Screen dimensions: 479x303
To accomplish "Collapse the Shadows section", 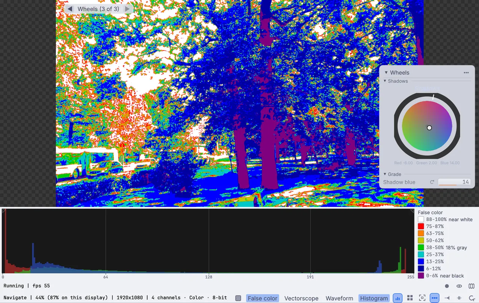I will [x=385, y=81].
